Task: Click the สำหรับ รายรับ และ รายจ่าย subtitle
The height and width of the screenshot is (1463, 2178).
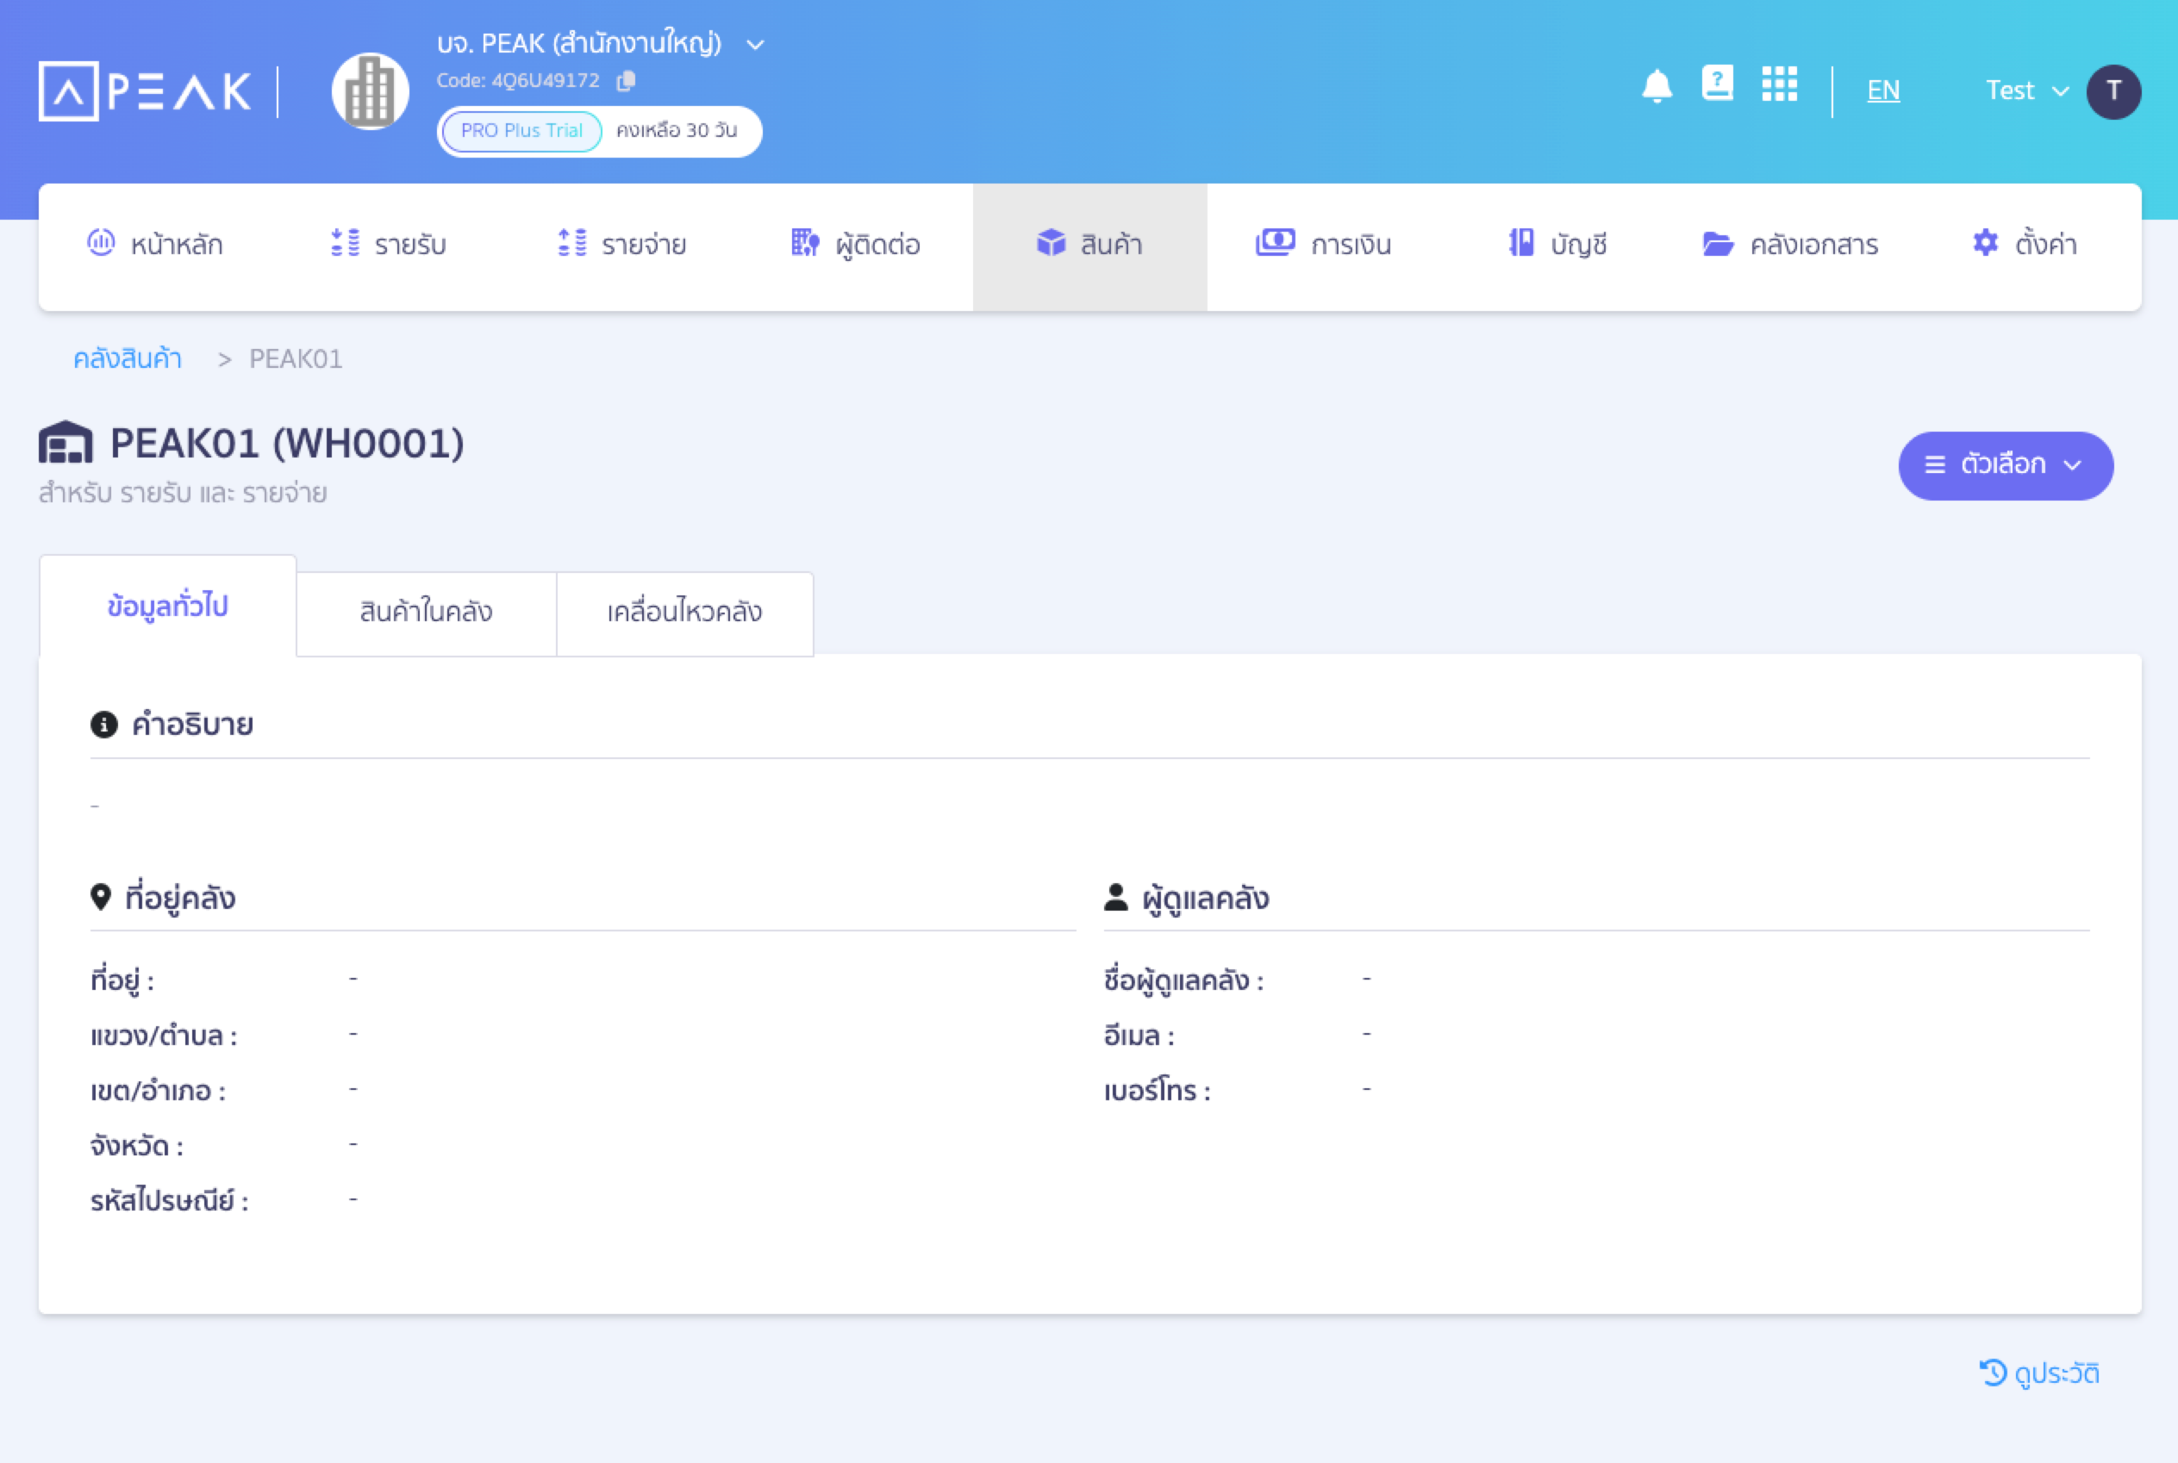Action: [183, 493]
